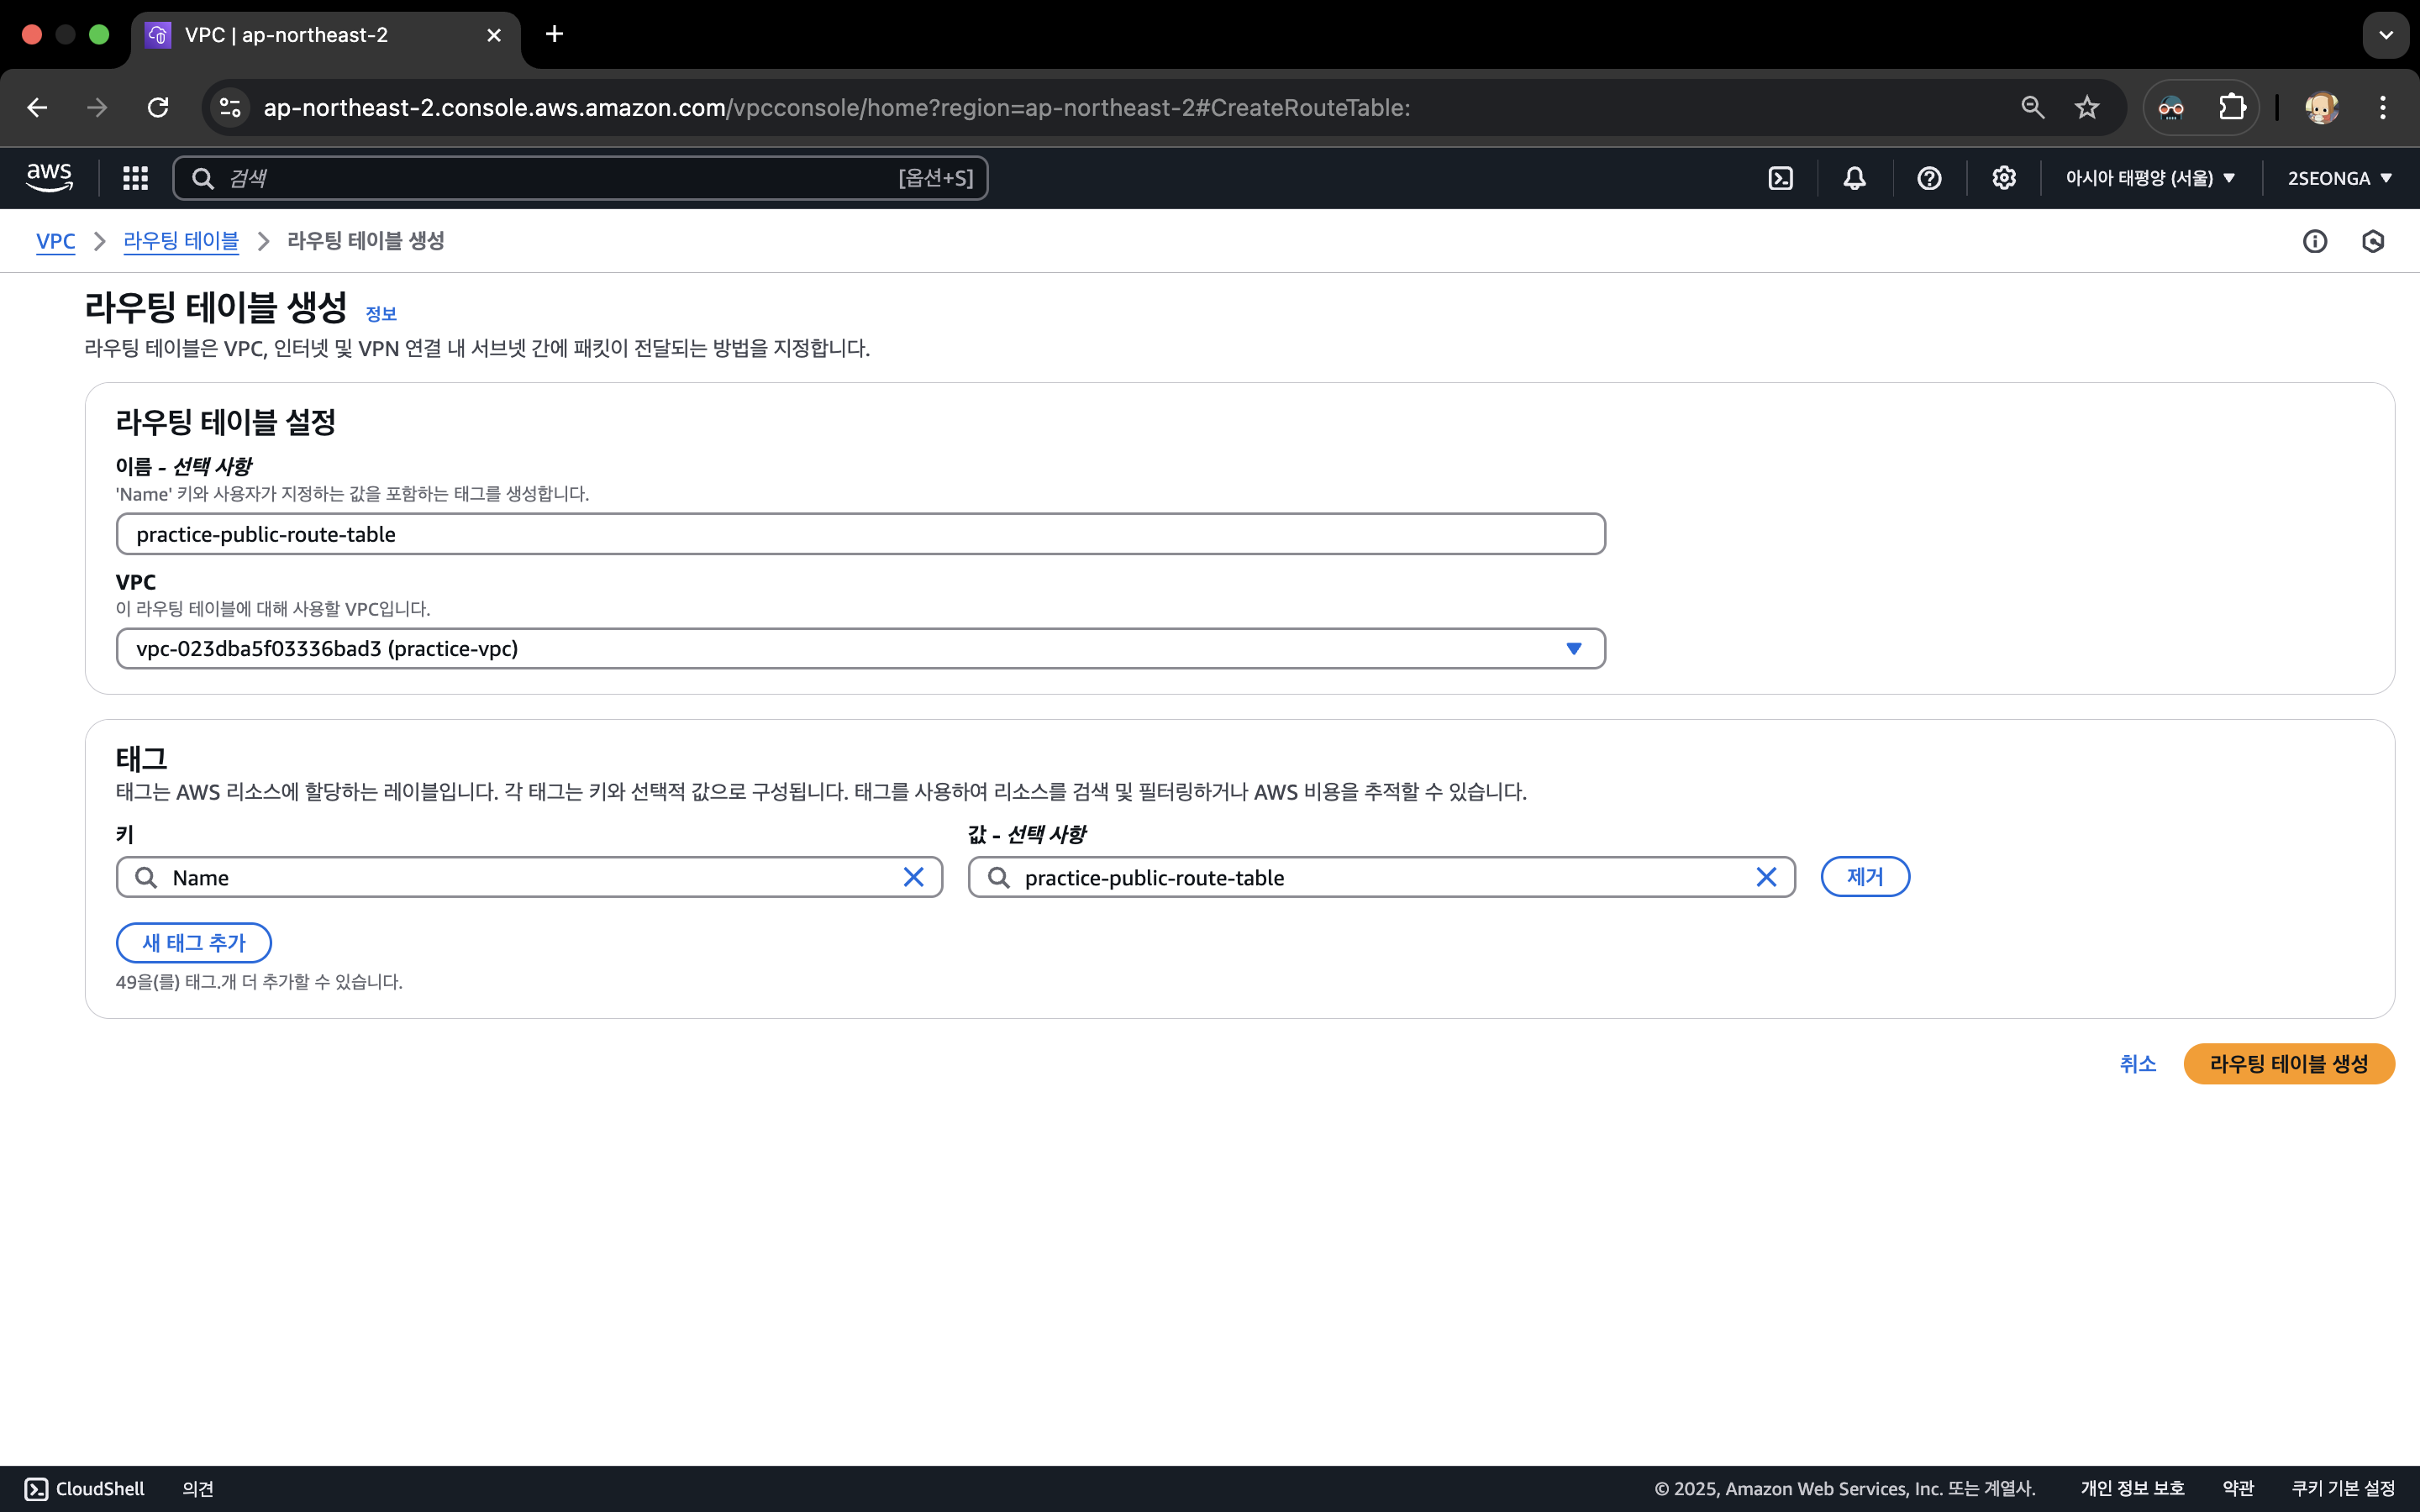Go to 라우팅 테이블 breadcrumb link

181,241
